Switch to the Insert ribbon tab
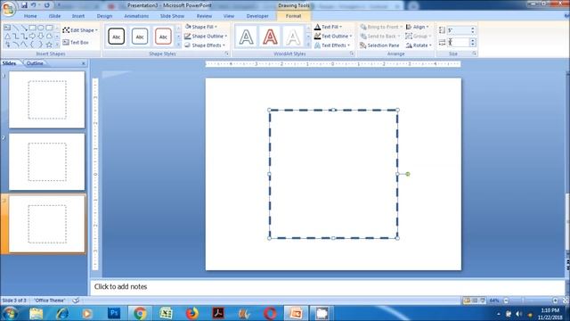Screen dimensions: 570x321 78,16
